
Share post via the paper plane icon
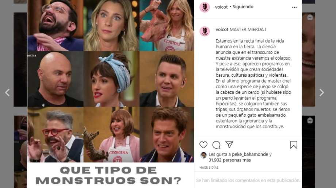(x=229, y=145)
